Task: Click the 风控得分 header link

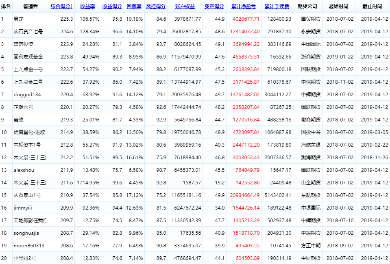Action: (x=156, y=6)
